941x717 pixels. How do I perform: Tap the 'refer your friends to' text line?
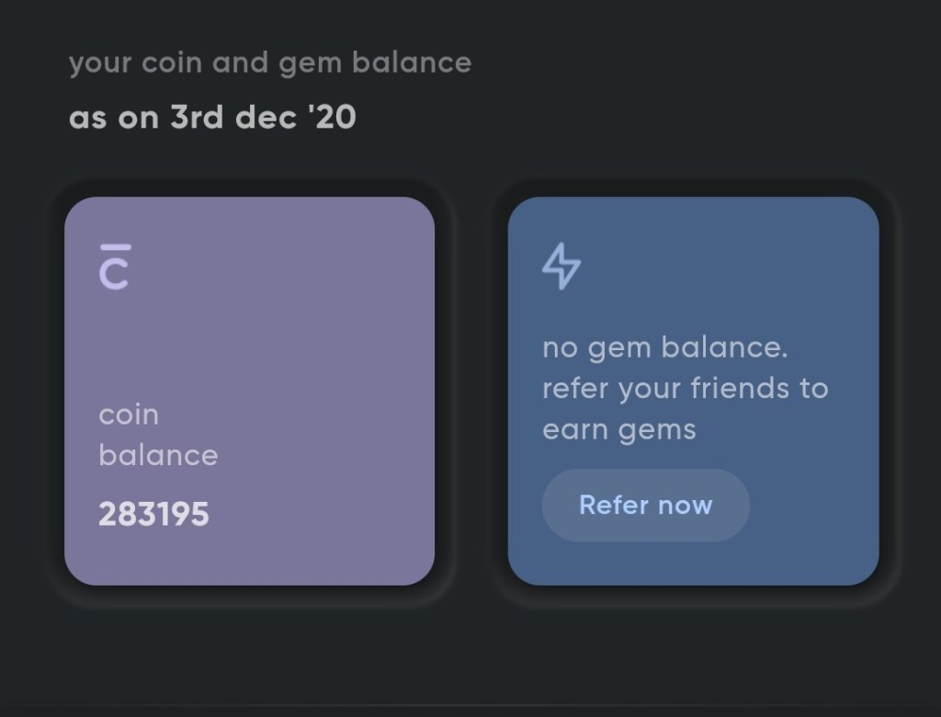click(685, 388)
